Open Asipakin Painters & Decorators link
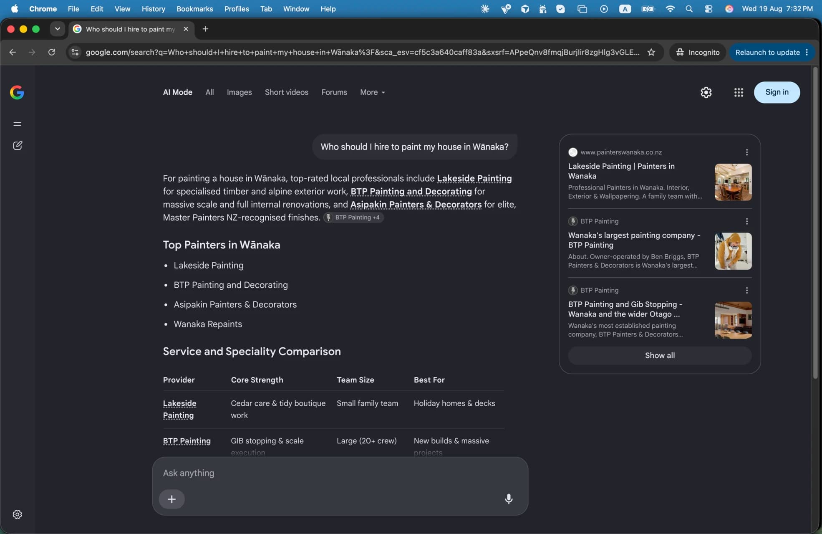 pos(416,204)
